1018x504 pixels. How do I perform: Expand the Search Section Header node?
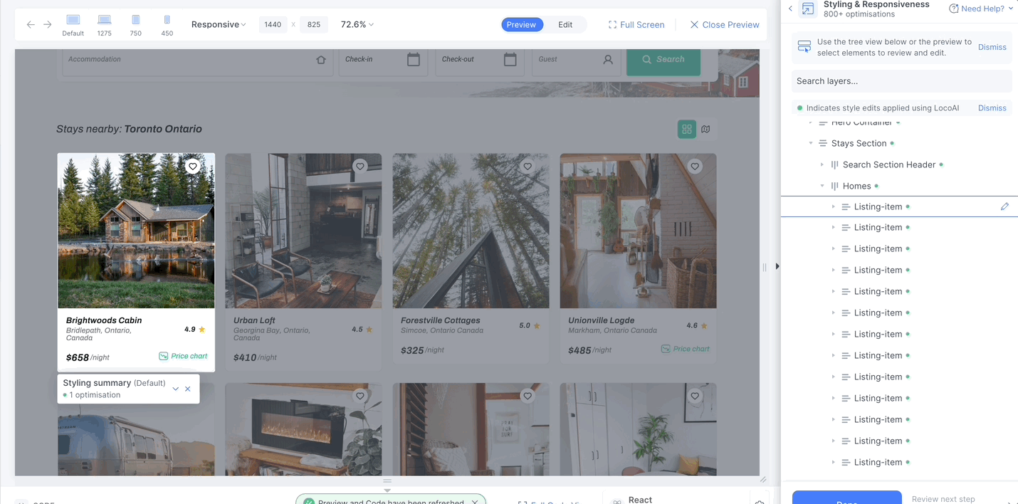(x=822, y=164)
